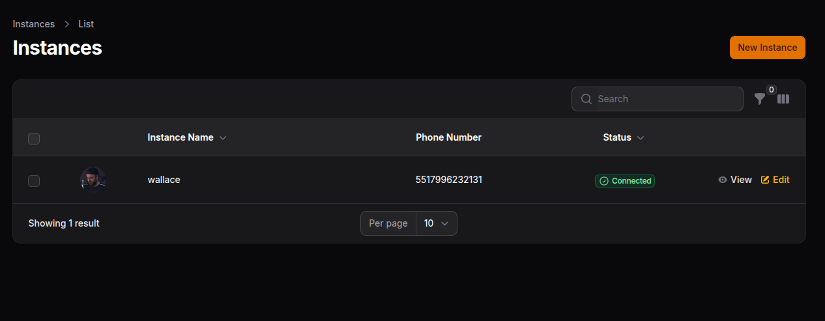Image resolution: width=825 pixels, height=321 pixels.
Task: Click the magnifier icon in the search field
Action: pos(586,99)
